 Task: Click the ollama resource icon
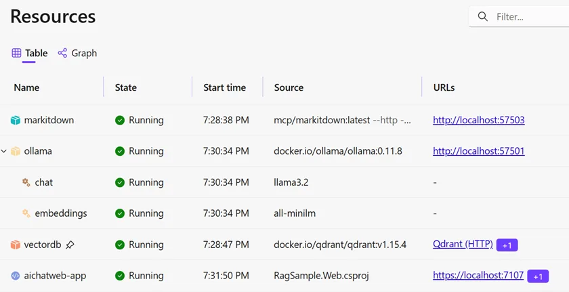coord(16,151)
